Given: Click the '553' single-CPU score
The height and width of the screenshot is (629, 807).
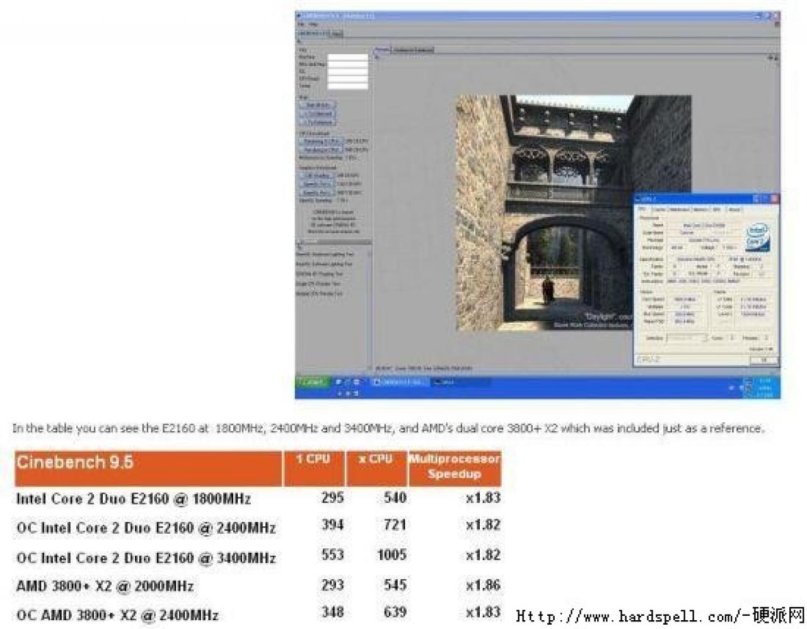Looking at the screenshot, I should (x=332, y=555).
